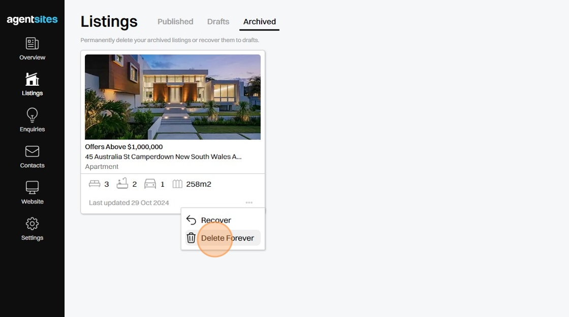
Task: Open Settings gear icon
Action: tap(33, 224)
